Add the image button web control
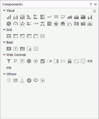The width and height of the screenshot is (99, 119). 9,68
